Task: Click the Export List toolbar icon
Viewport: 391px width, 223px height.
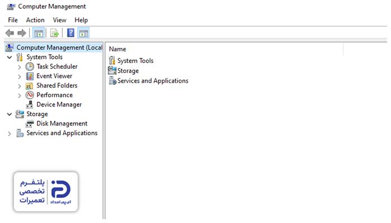Action: pos(54,33)
